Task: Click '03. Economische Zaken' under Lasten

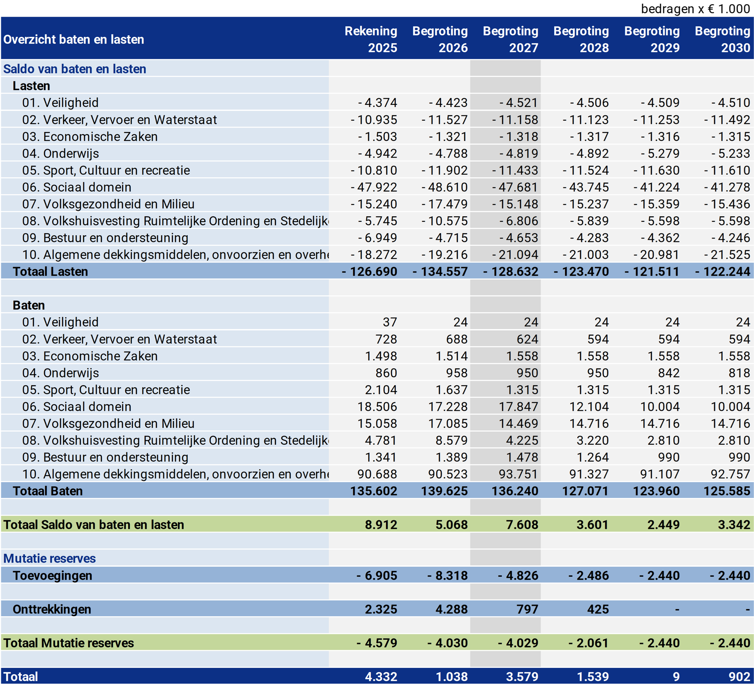Action: point(90,136)
